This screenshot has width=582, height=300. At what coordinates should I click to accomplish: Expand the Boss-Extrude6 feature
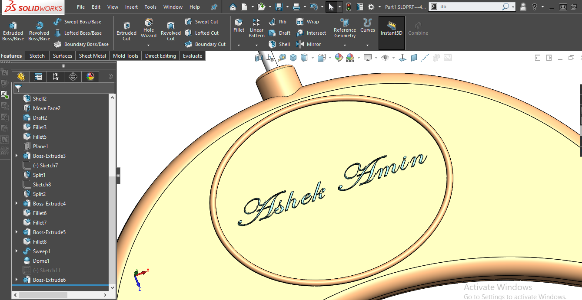[17, 280]
